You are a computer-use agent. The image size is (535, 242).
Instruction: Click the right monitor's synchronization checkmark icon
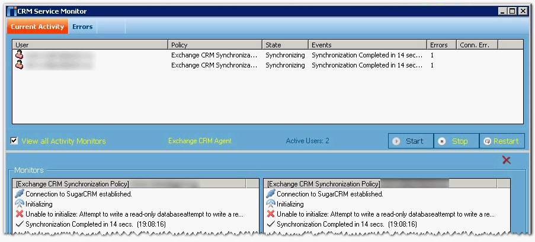[271, 224]
